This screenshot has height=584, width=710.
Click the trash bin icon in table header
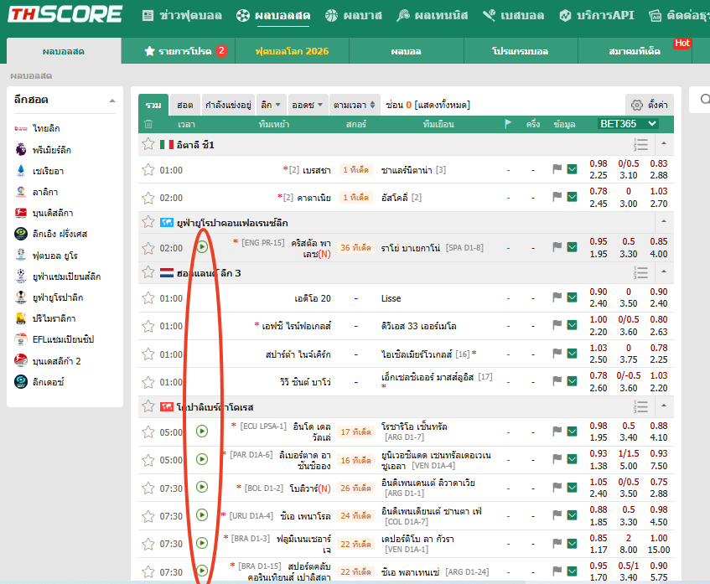(x=148, y=124)
